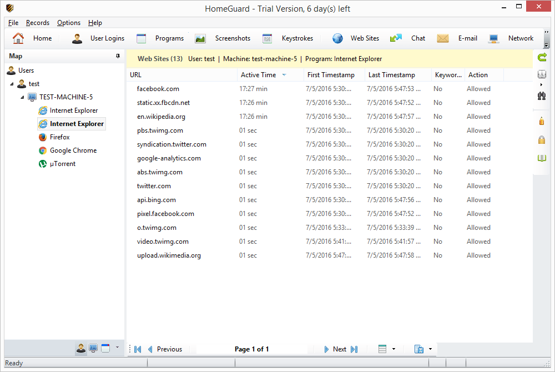Screen dimensions: 555x372
Task: Pin the Map panel
Action: tap(118, 56)
